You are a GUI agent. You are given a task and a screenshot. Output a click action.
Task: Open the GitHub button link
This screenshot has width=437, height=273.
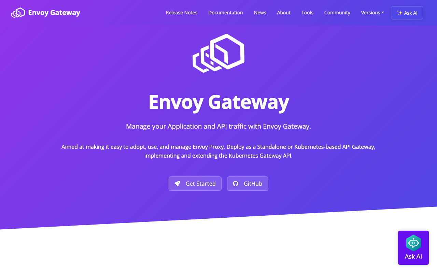pyautogui.click(x=248, y=184)
